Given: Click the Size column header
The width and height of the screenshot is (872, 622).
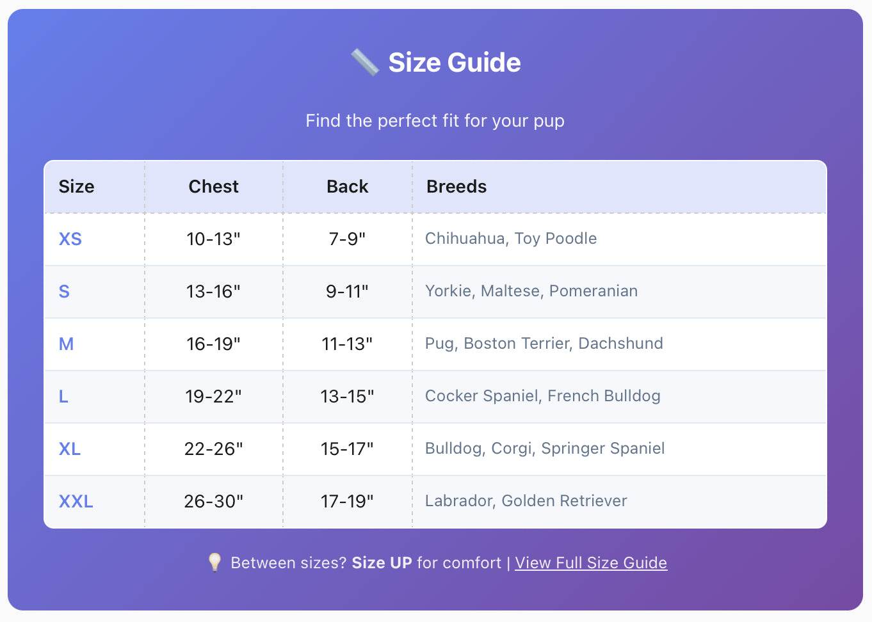Looking at the screenshot, I should pos(76,186).
